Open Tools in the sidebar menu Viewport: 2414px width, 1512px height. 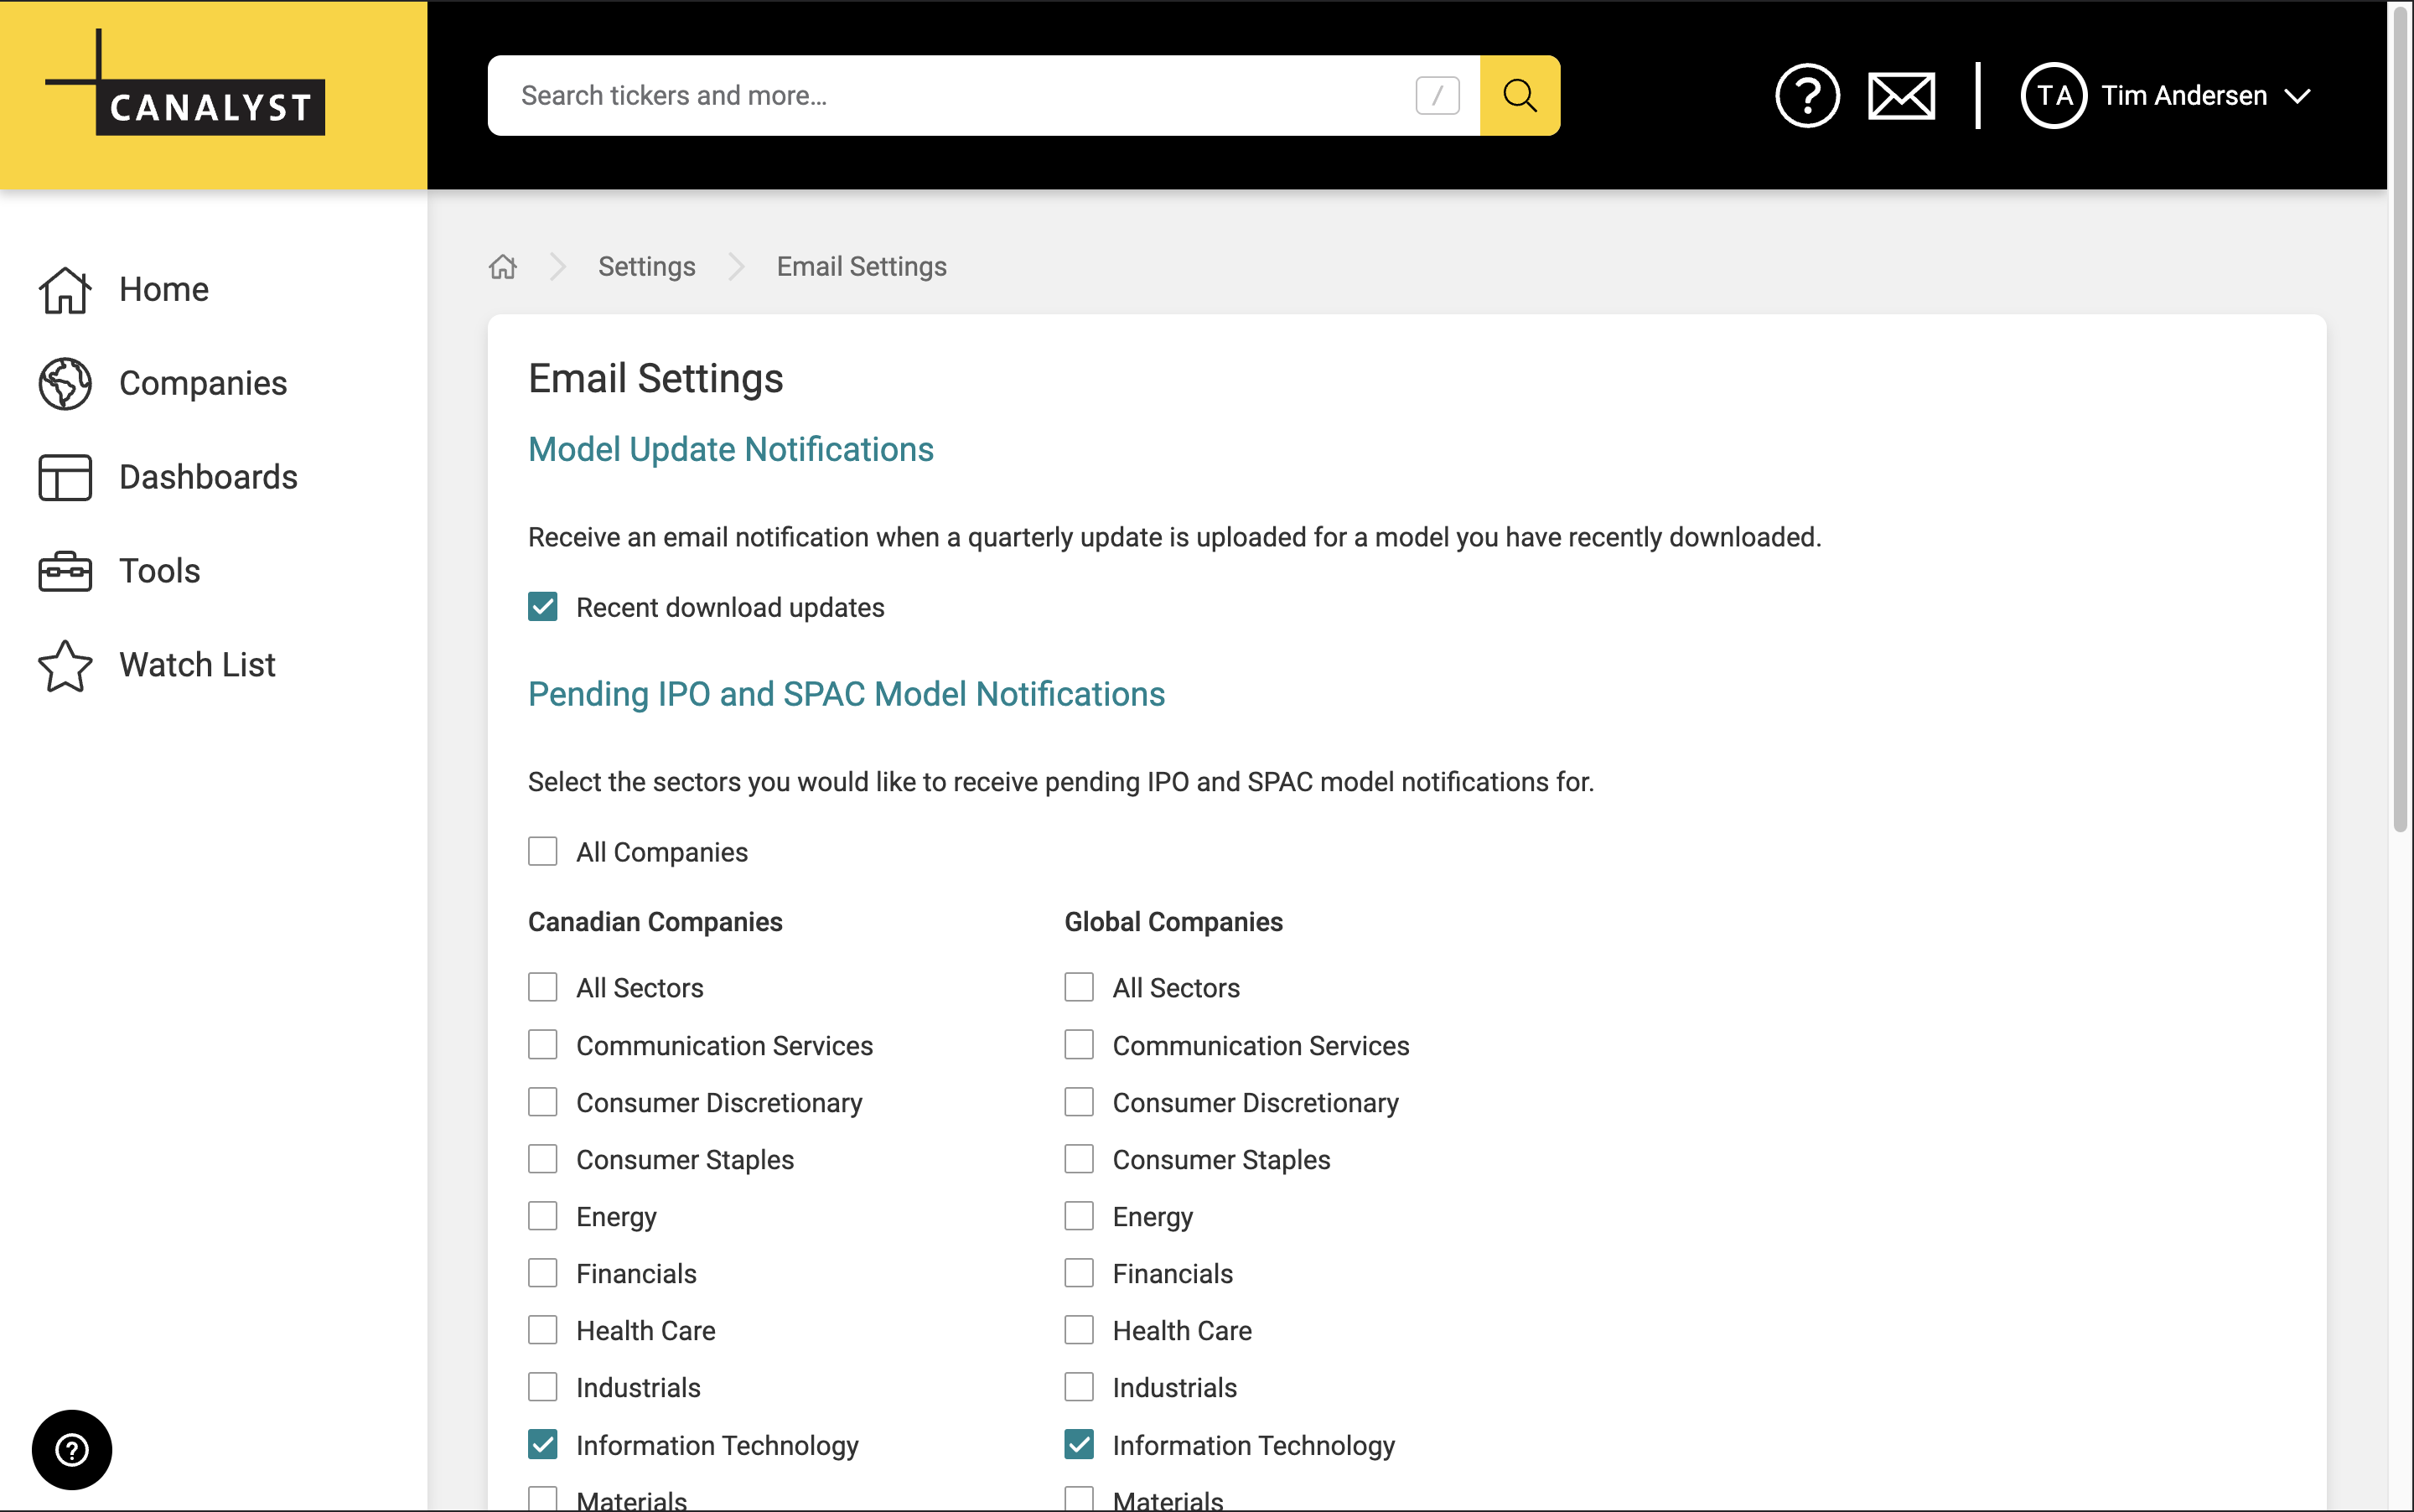(159, 571)
